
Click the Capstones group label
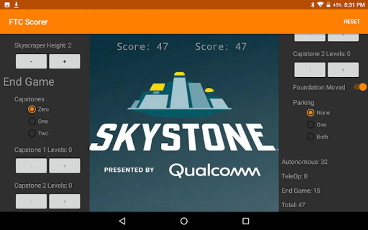(29, 99)
